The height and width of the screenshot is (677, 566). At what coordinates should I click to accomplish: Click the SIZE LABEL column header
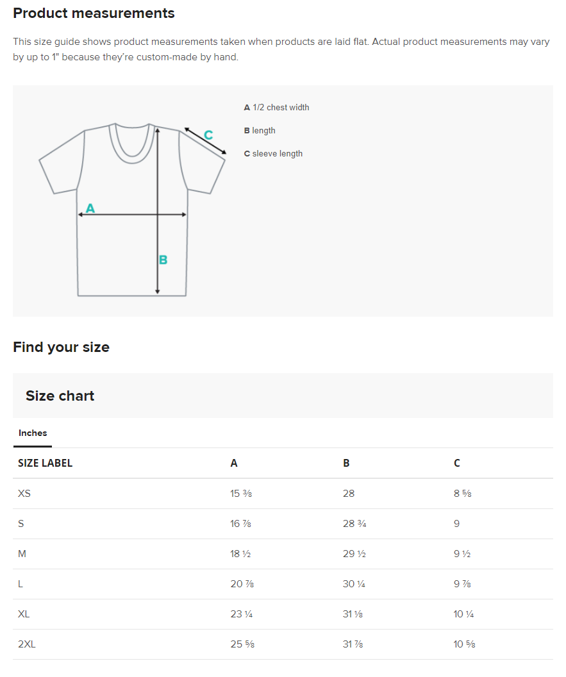[x=45, y=463]
